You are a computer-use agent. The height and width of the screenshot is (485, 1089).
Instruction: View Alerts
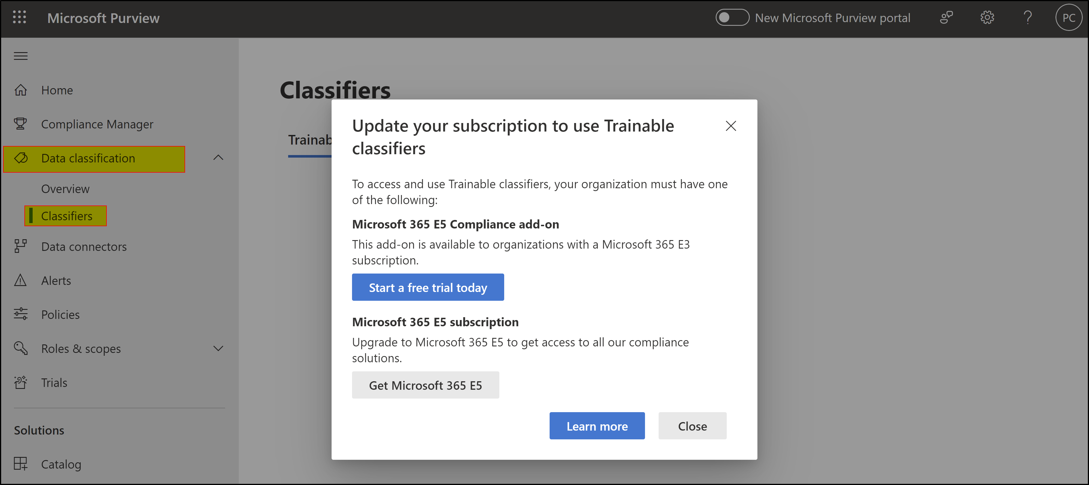coord(56,280)
